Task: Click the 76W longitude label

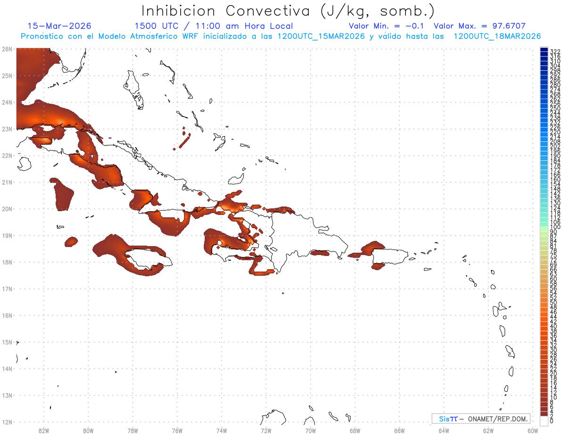Action: point(177,430)
